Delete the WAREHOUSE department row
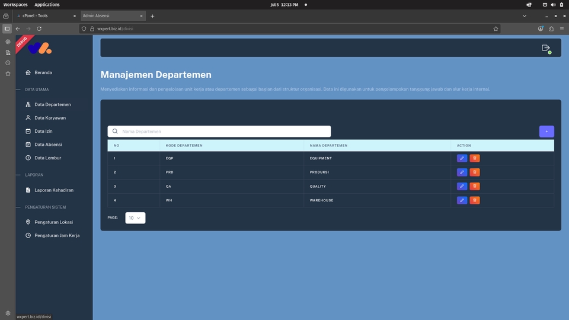 475,200
